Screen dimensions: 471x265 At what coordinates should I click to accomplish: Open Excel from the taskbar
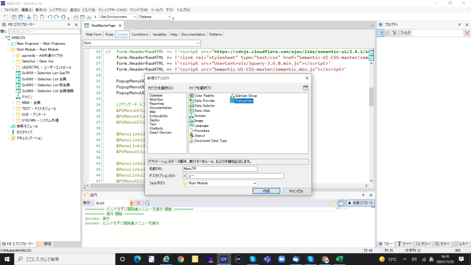339,259
